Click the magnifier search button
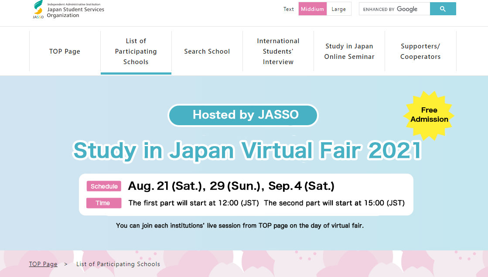This screenshot has height=277, width=488. pos(443,9)
